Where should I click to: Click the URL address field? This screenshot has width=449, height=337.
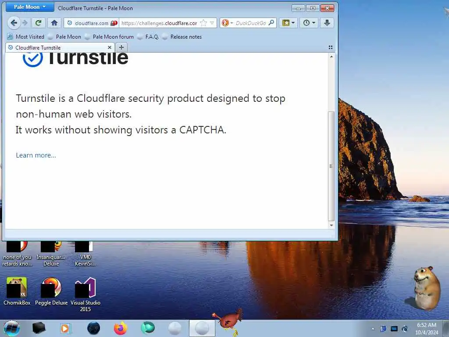pos(159,23)
